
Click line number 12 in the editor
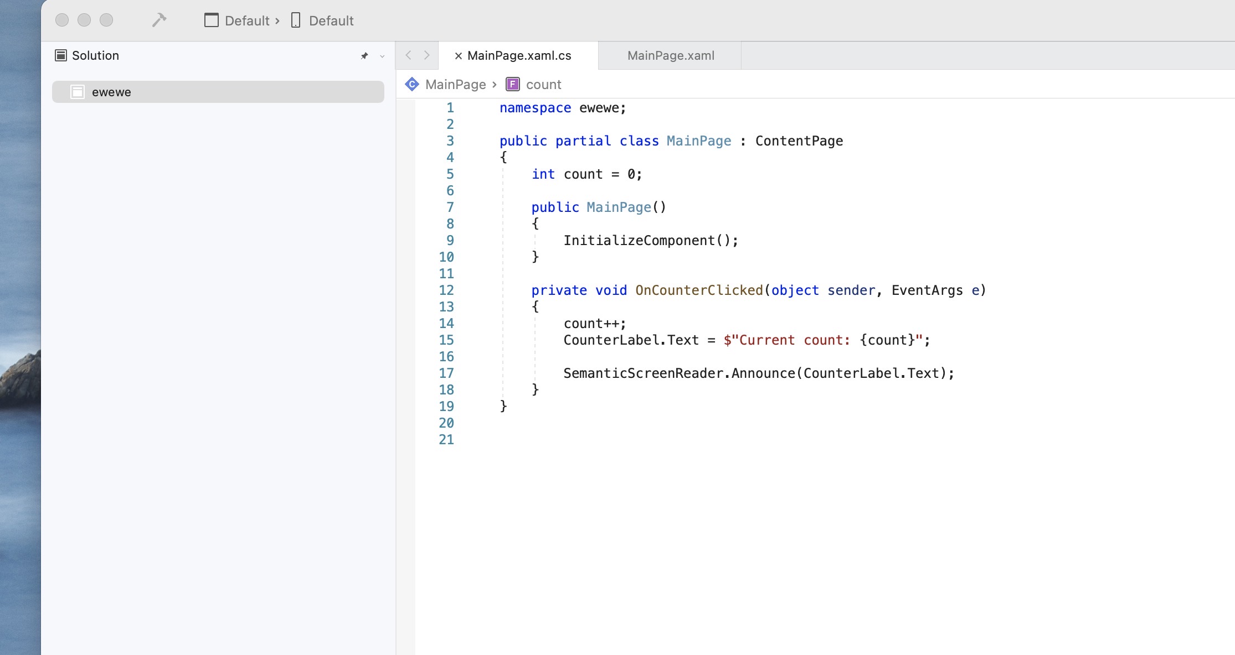[x=446, y=290]
